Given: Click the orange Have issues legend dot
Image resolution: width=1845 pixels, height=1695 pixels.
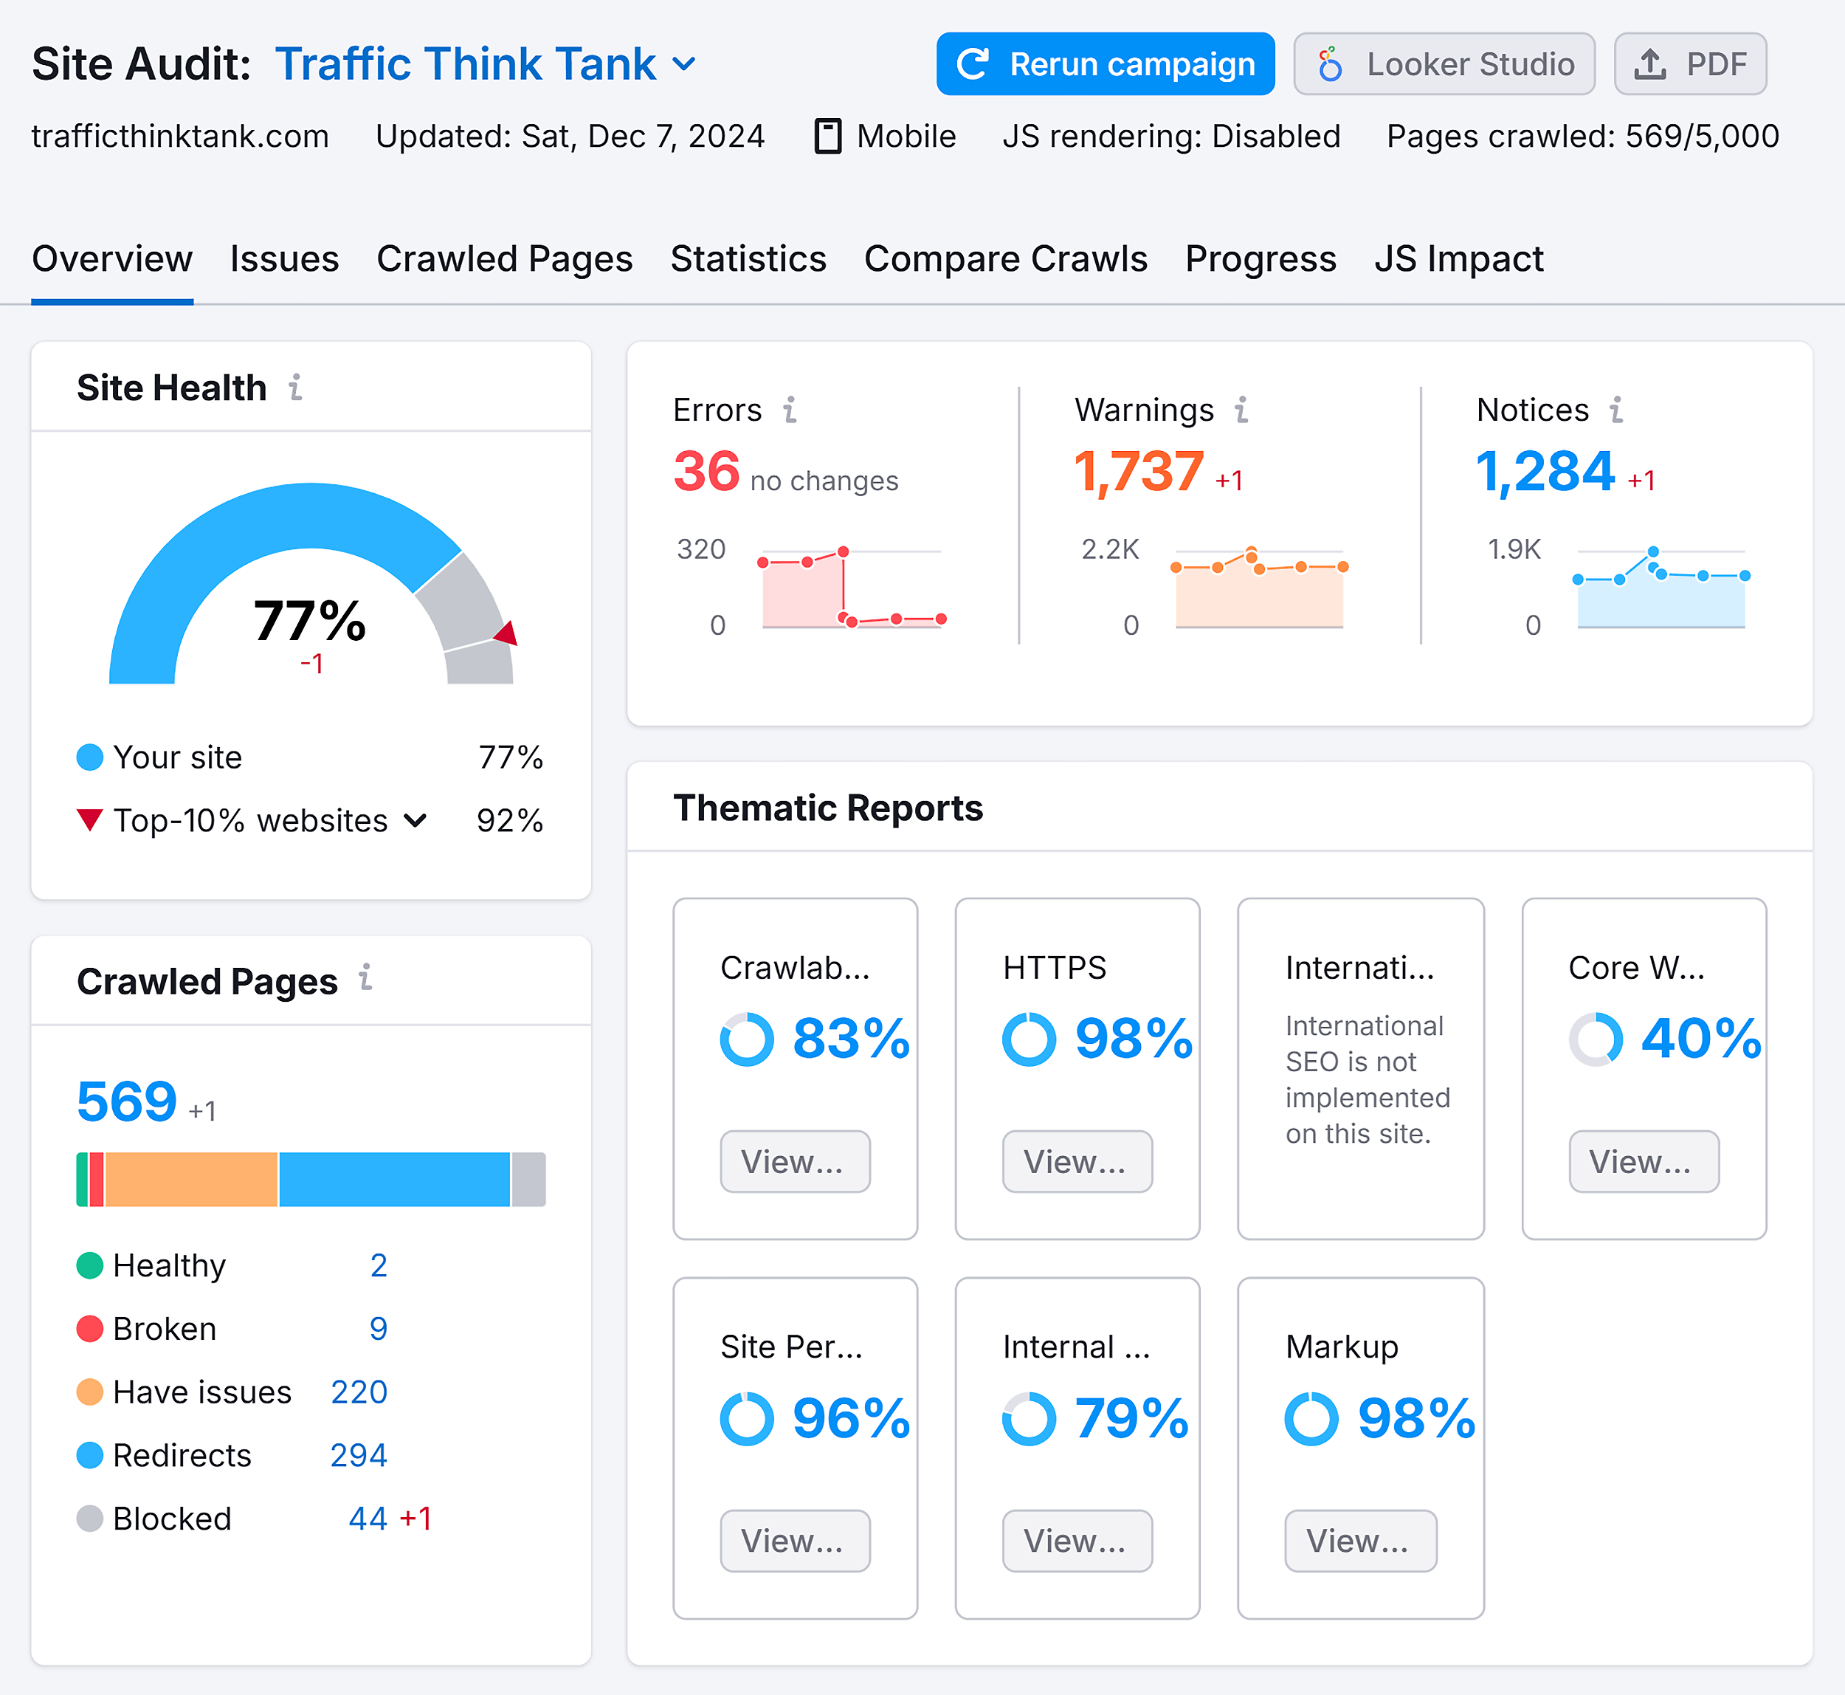Looking at the screenshot, I should click(90, 1392).
